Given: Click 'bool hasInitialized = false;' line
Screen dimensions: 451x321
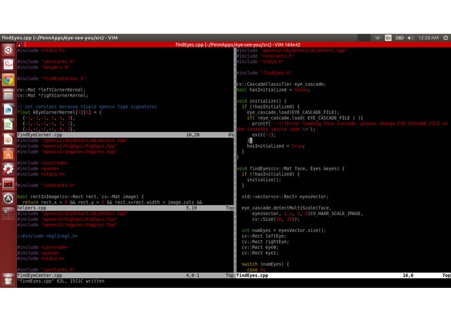Looking at the screenshot, I should 273,90.
